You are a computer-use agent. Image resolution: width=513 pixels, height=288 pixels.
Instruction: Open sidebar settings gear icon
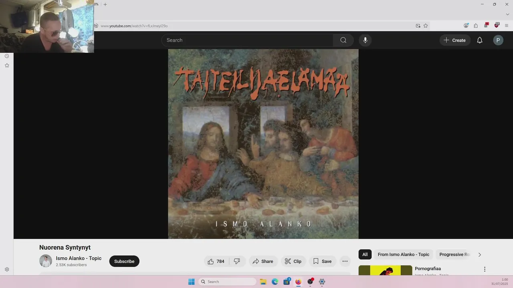pyautogui.click(x=7, y=270)
